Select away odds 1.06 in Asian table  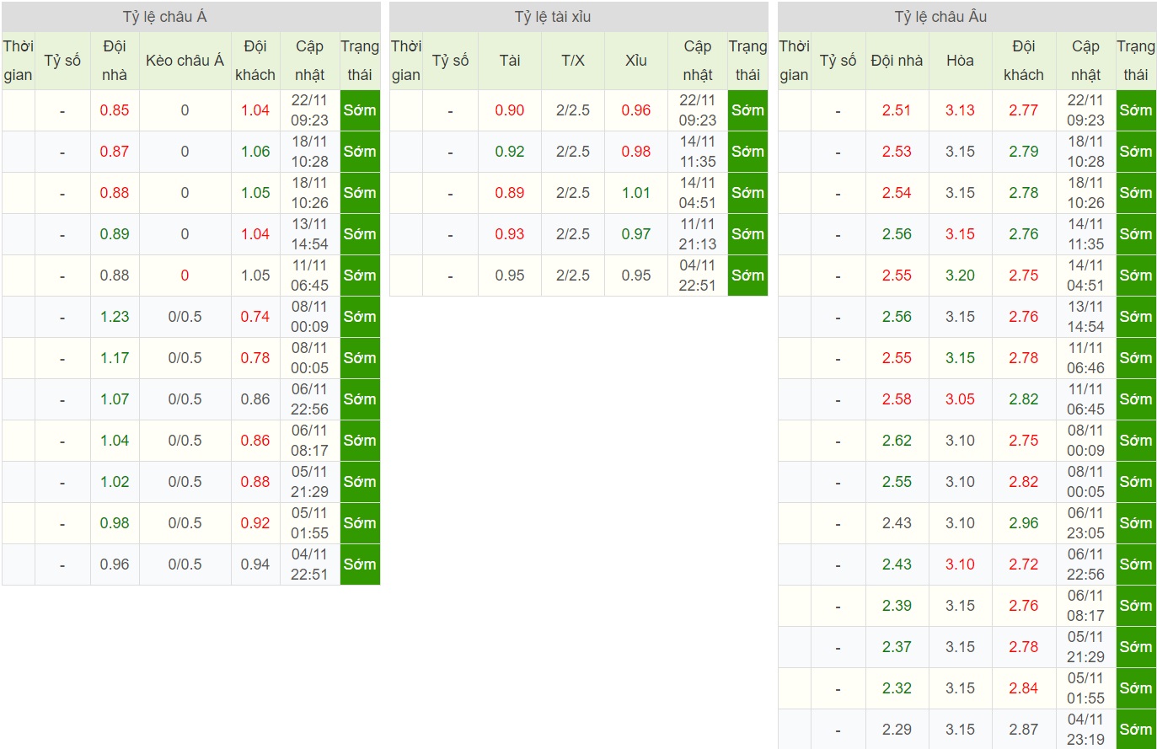255,152
